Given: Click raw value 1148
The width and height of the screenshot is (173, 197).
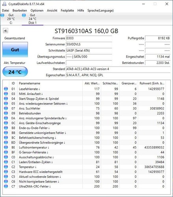Looking at the screenshot, I should pos(160,98).
